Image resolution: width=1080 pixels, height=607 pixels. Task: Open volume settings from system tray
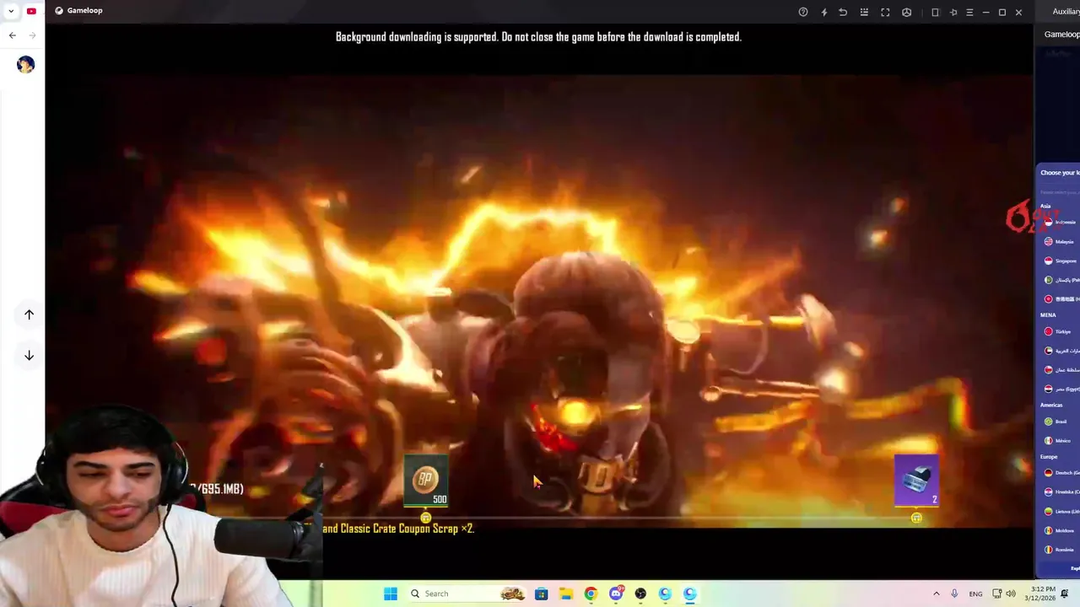tap(1011, 594)
